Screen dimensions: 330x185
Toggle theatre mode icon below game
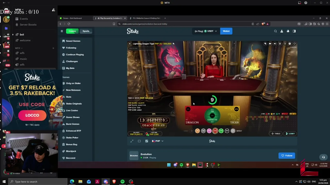tap(139, 141)
